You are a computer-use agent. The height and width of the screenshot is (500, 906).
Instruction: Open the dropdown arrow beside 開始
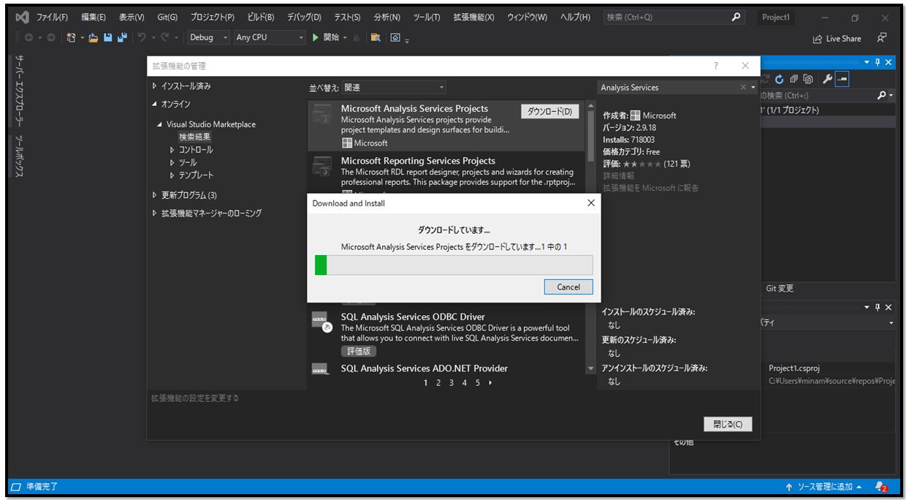tap(345, 38)
